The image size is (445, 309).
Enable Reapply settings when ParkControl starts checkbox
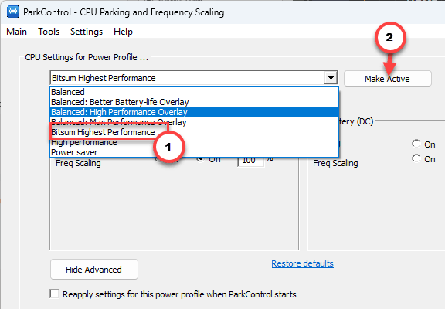(54, 294)
